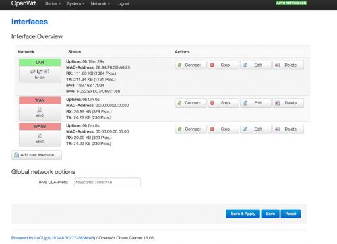337x244 pixels.
Task: Click the Reset button
Action: 290,214
